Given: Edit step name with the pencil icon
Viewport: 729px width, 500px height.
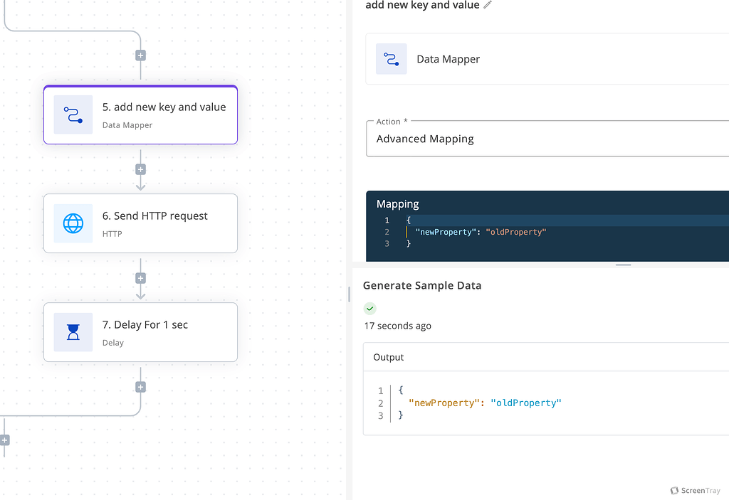Looking at the screenshot, I should (488, 5).
